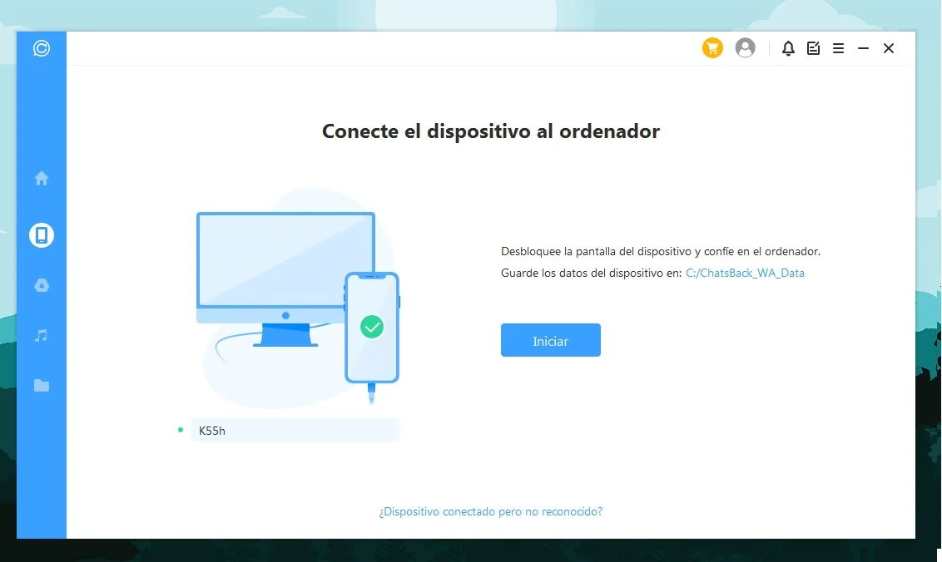Open notifications bell icon
The height and width of the screenshot is (562, 942).
pyautogui.click(x=788, y=48)
